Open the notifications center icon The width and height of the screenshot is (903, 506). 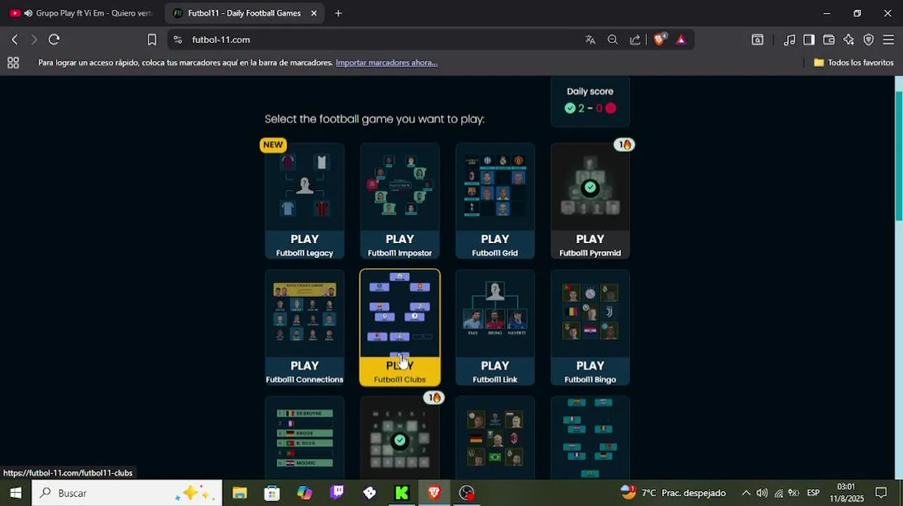pos(881,493)
